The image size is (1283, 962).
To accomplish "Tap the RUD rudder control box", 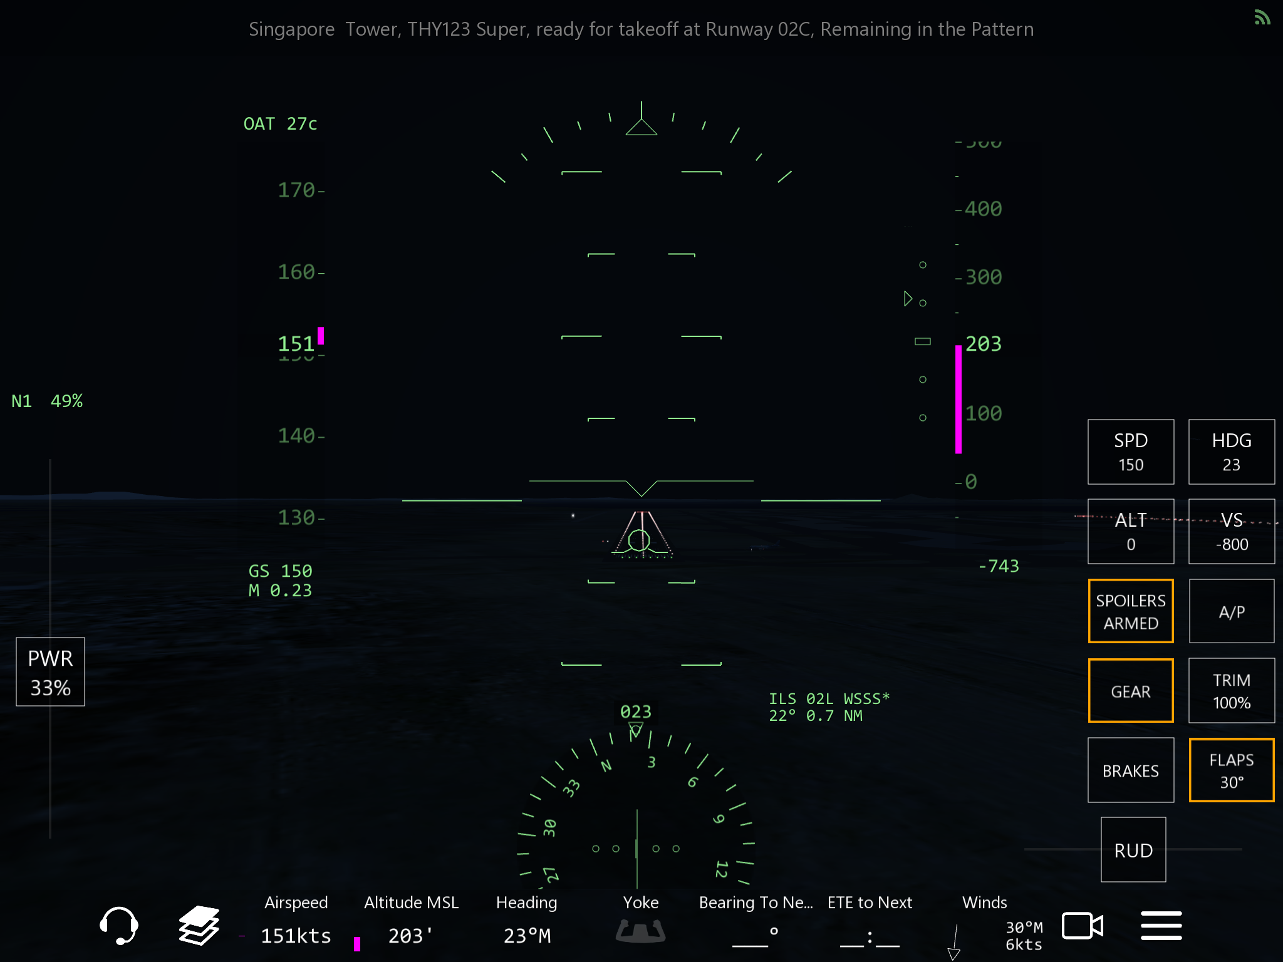I will coord(1133,850).
